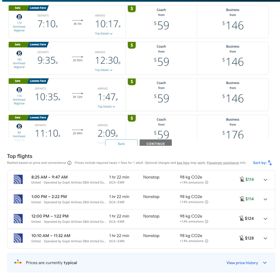Expand Trip Details for 7:10a train

pyautogui.click(x=104, y=34)
